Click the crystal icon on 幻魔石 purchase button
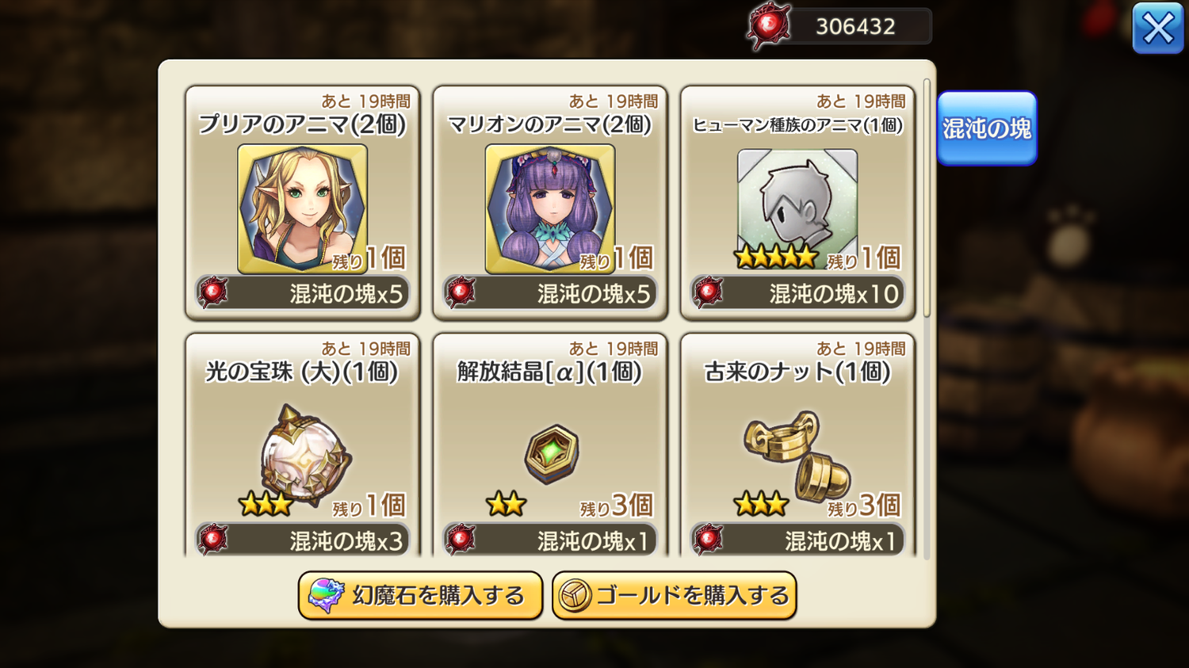Image resolution: width=1189 pixels, height=668 pixels. coord(326,595)
